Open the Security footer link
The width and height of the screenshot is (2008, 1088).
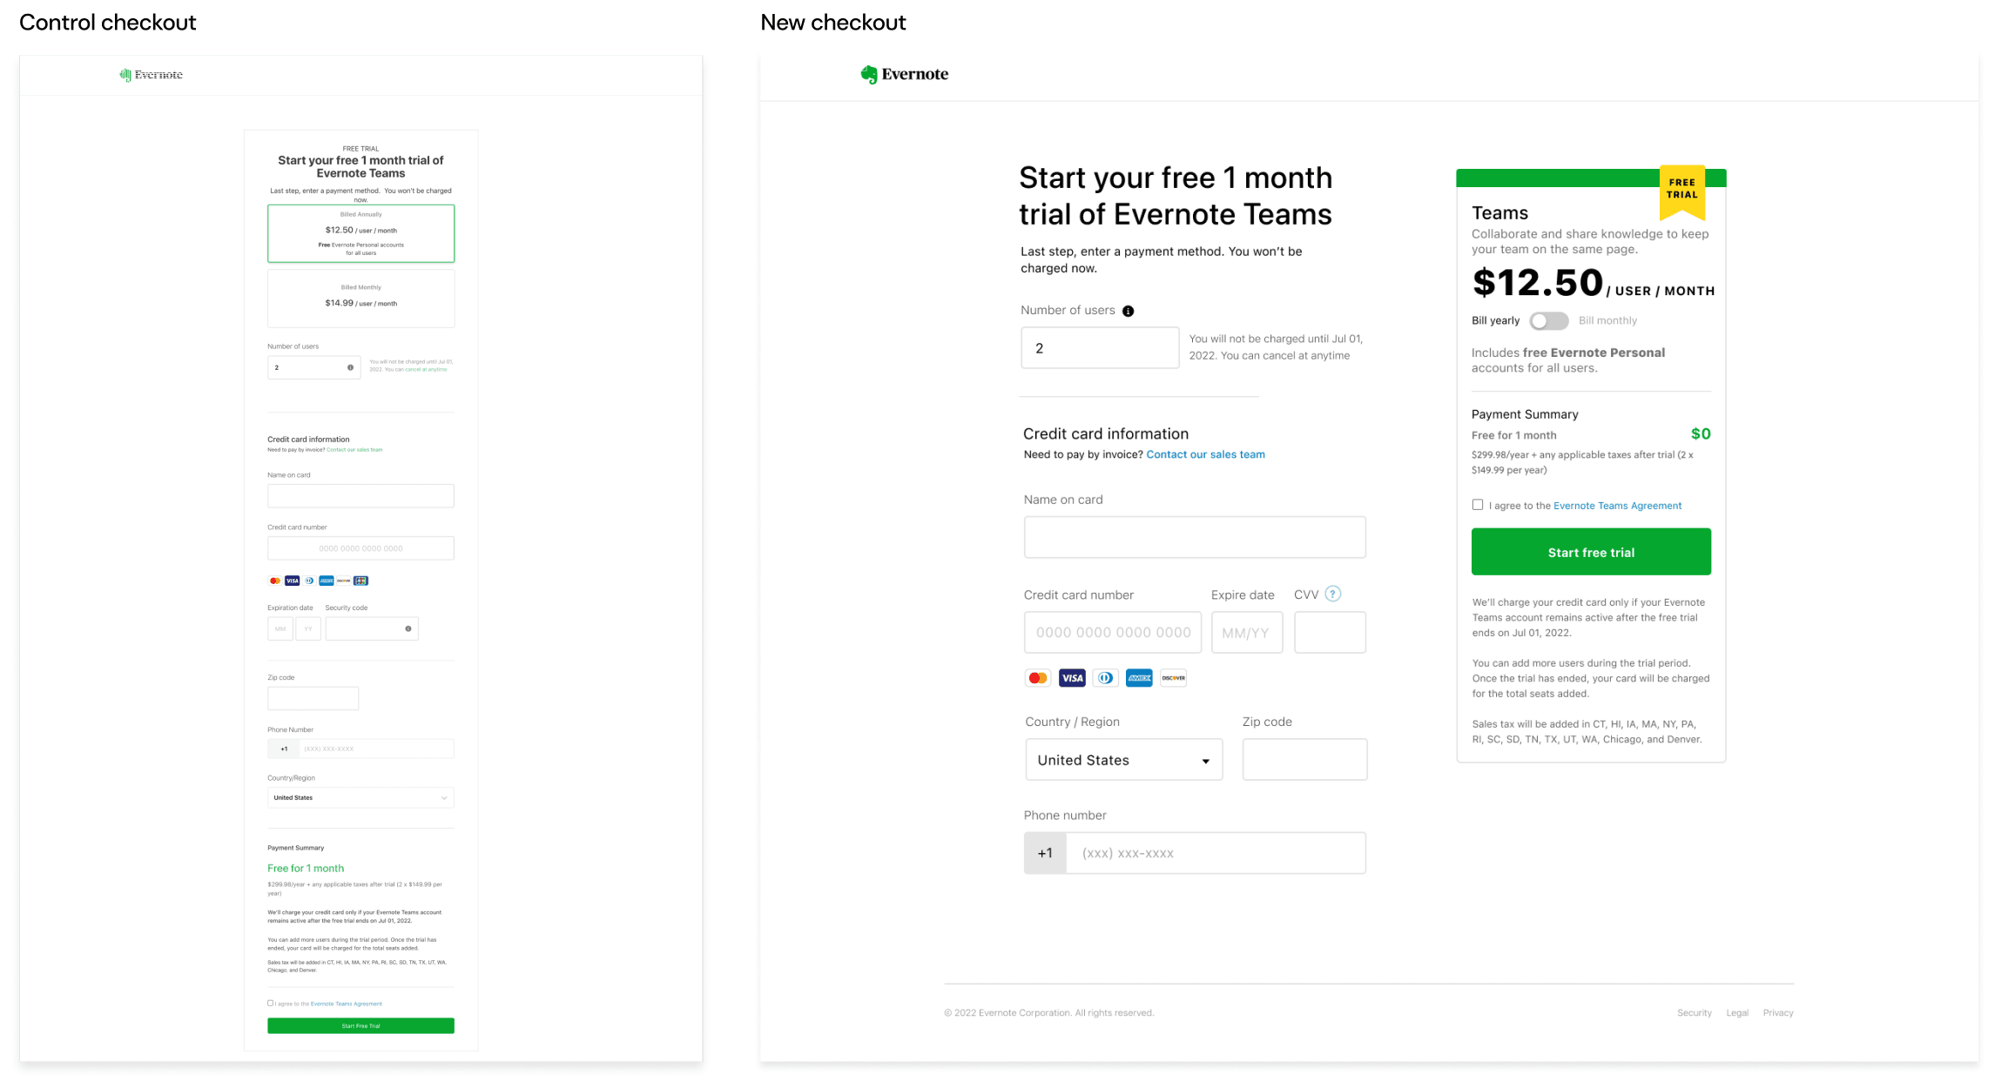(x=1694, y=1013)
